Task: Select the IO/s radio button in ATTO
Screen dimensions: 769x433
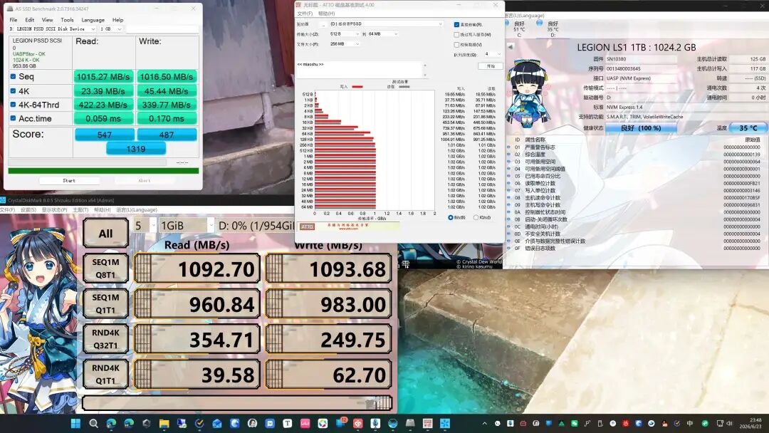Action: pyautogui.click(x=476, y=217)
